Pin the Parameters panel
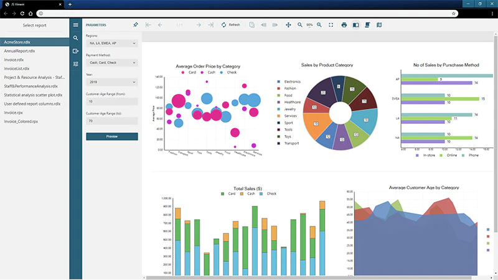The width and height of the screenshot is (498, 280). point(136,25)
